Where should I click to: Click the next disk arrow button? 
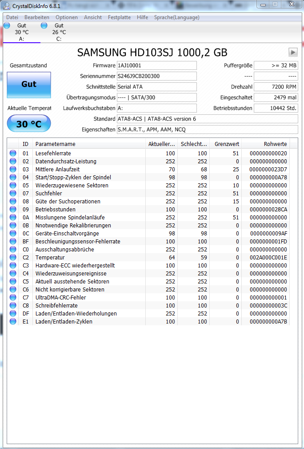293,52
